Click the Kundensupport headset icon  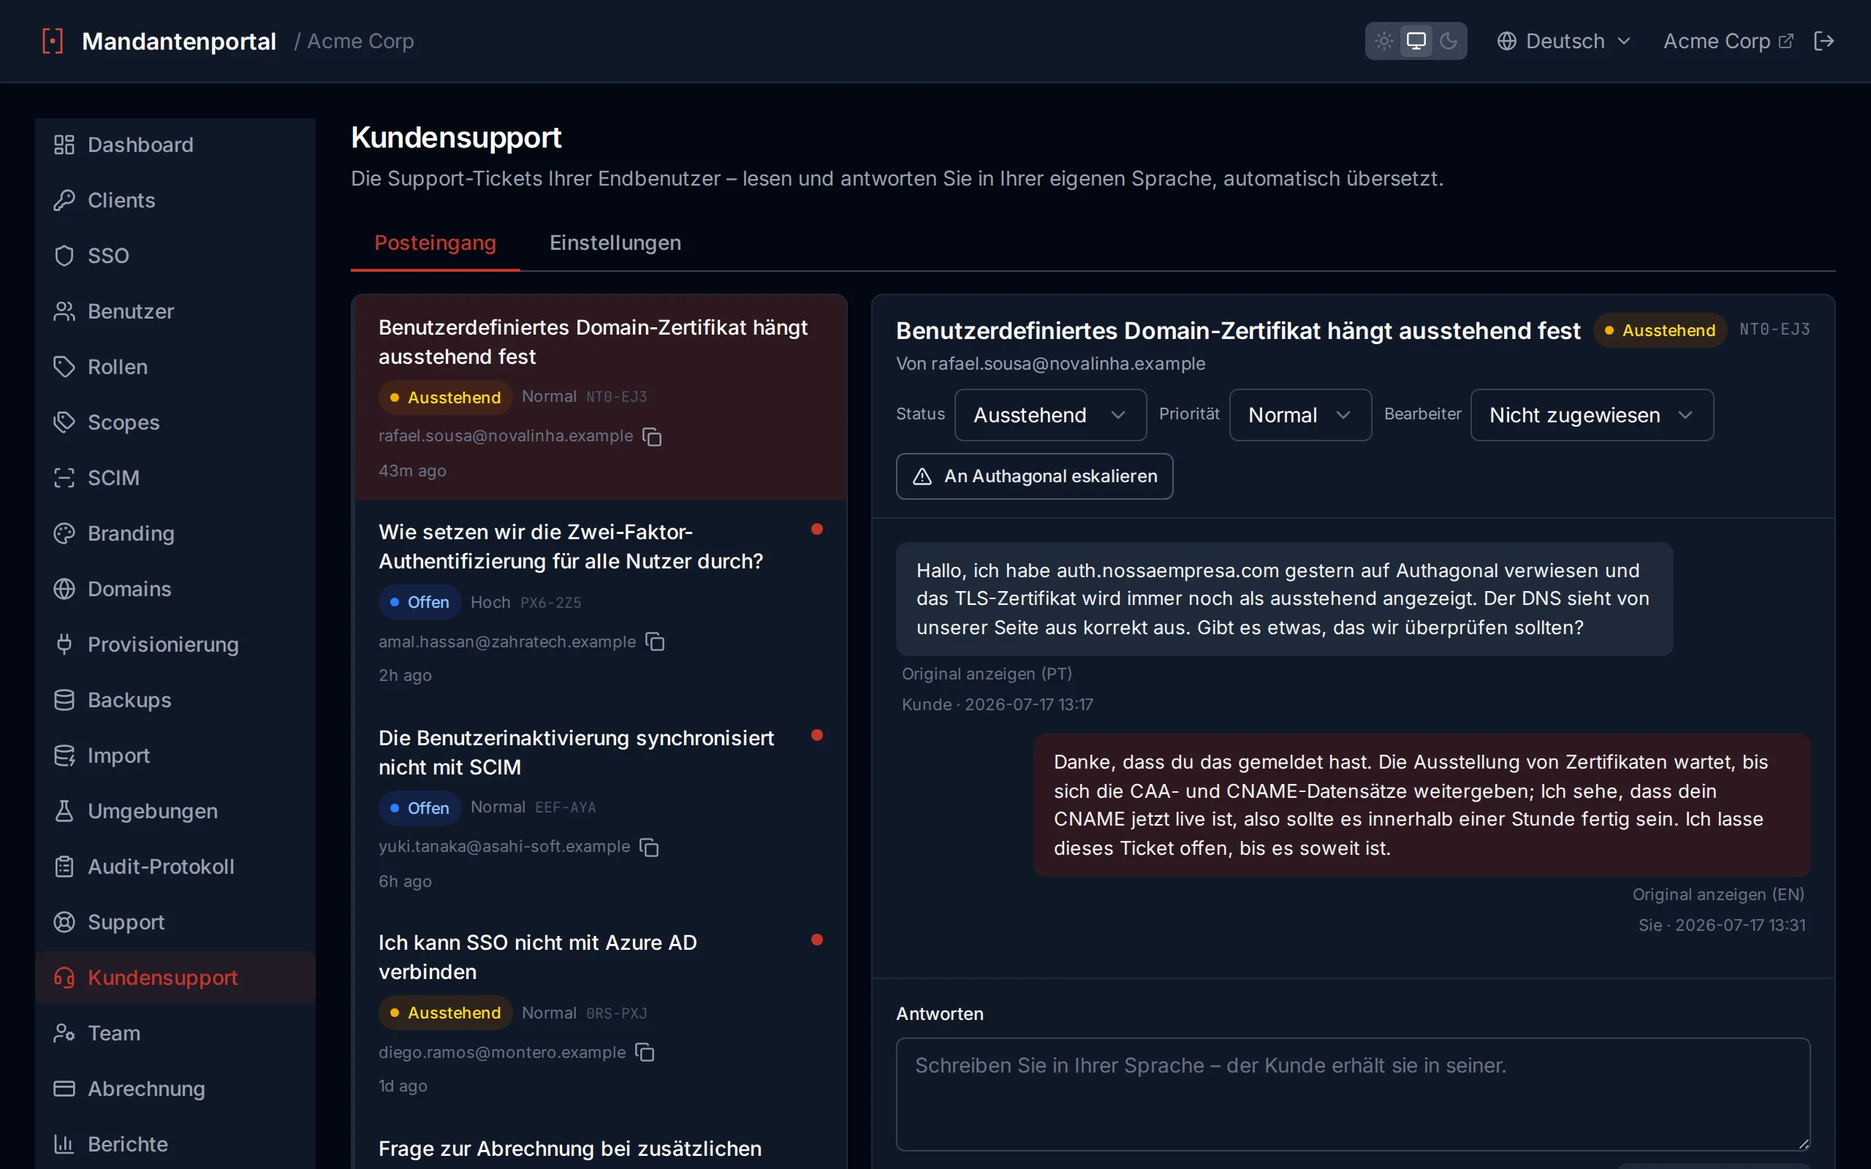click(x=64, y=978)
